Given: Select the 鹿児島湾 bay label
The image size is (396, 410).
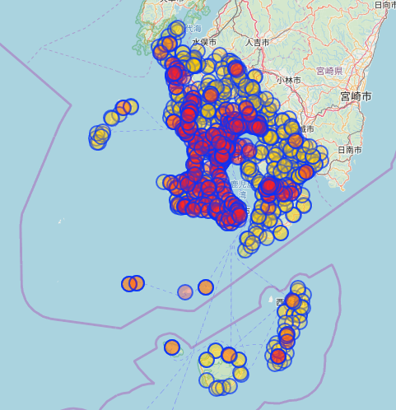Looking at the screenshot, I should tap(242, 189).
